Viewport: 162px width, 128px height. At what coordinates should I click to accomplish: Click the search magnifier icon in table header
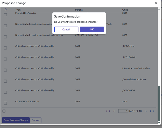coord(6,10)
